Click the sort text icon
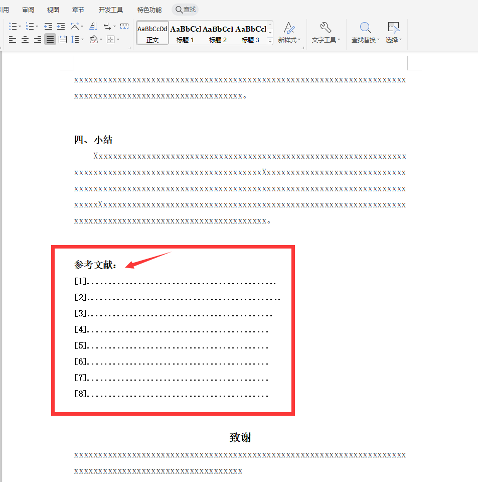Image resolution: width=478 pixels, height=482 pixels. [93, 26]
